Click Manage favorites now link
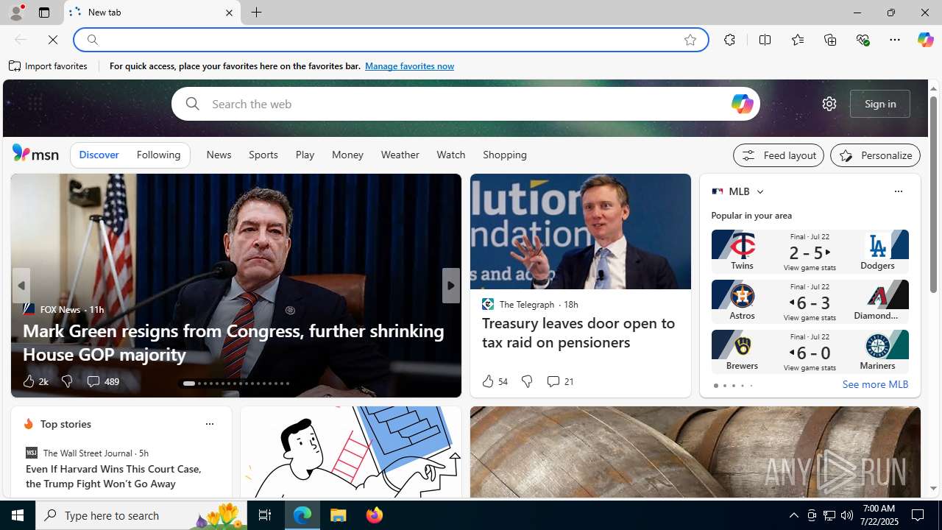942x530 pixels. [x=409, y=66]
